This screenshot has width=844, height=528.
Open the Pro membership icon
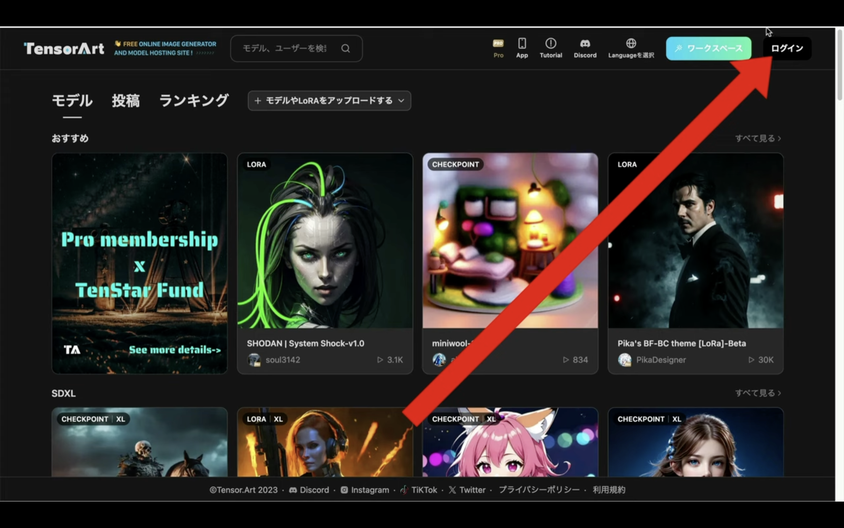click(498, 48)
